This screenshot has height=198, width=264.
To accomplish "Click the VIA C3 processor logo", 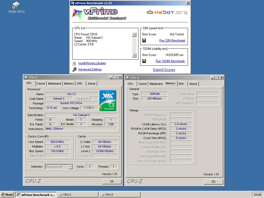I will pos(108,101).
